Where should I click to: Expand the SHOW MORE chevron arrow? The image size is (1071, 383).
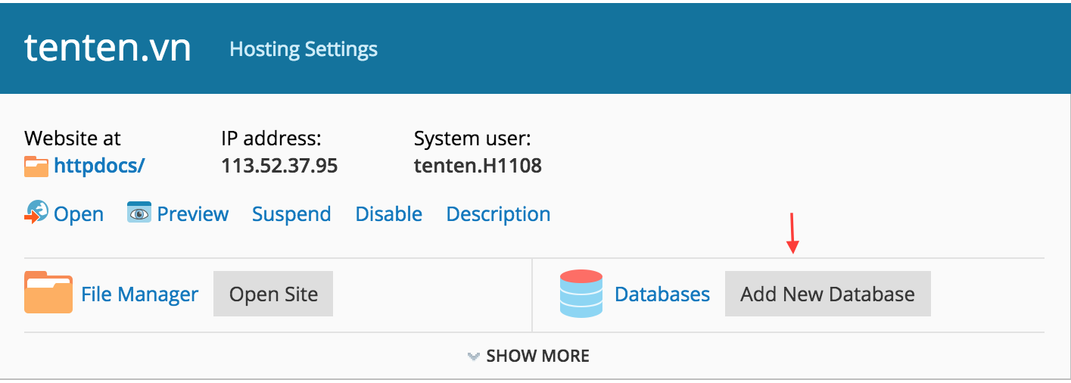coord(474,357)
